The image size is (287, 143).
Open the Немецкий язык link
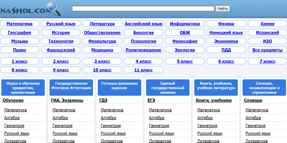(226, 32)
